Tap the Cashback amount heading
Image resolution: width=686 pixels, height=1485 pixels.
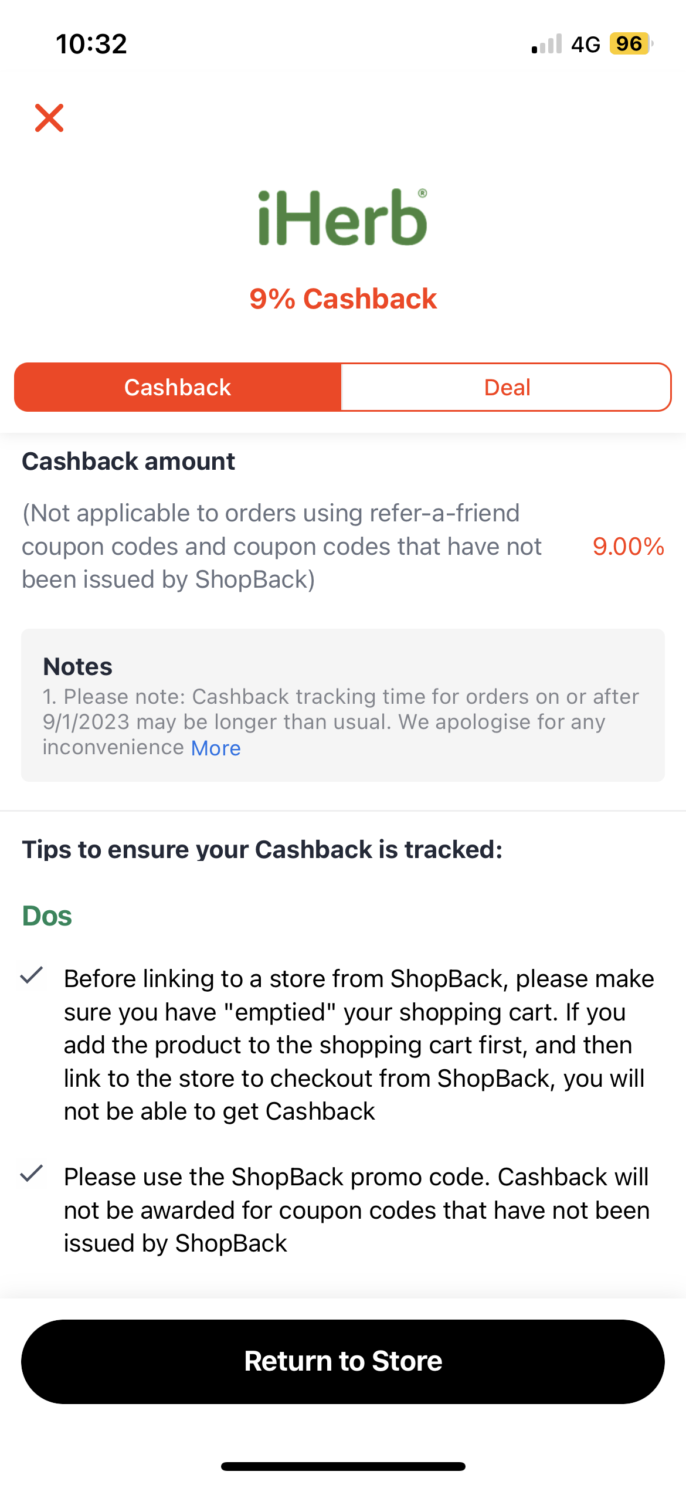click(128, 462)
